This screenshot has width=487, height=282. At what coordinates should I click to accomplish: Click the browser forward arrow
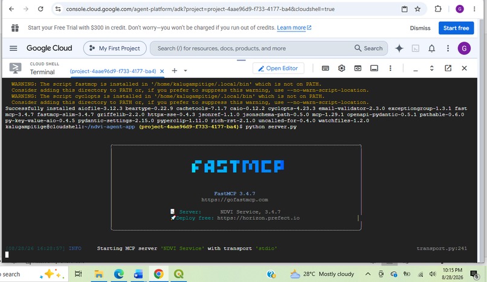tap(26, 9)
